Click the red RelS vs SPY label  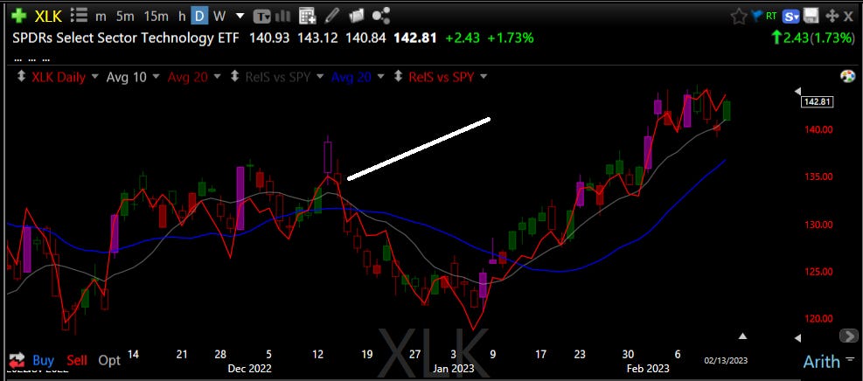click(x=441, y=77)
